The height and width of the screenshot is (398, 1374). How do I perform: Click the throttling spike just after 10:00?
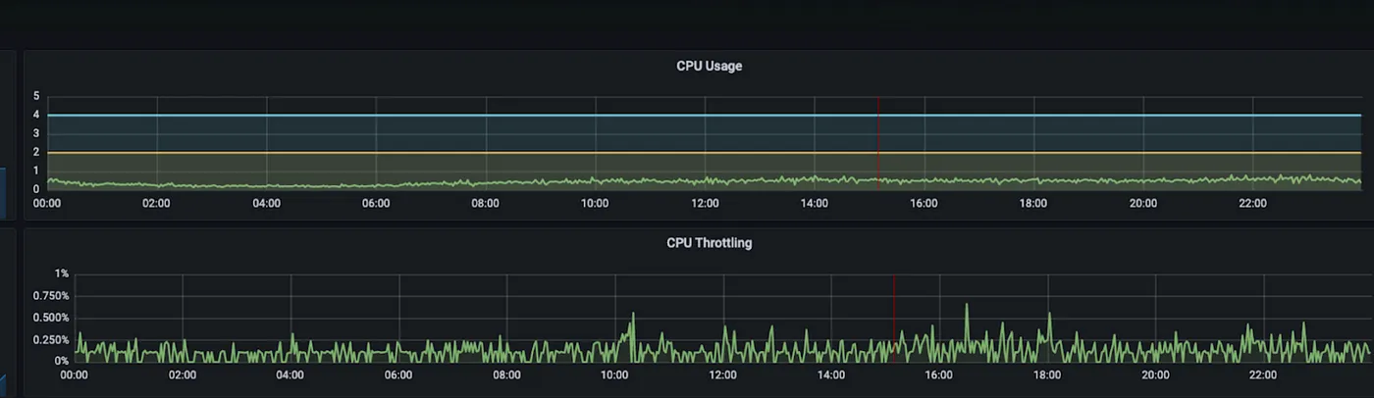pyautogui.click(x=633, y=316)
